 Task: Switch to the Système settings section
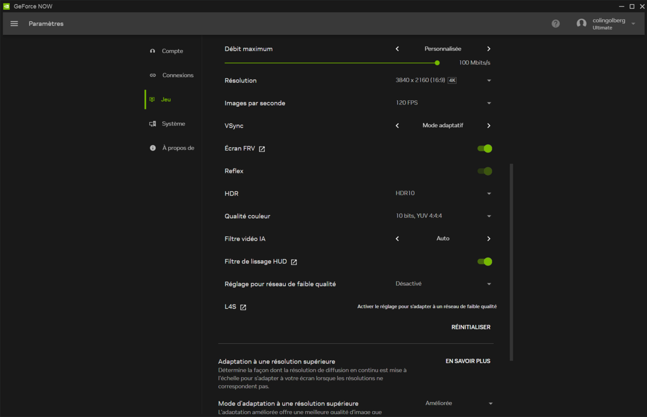click(x=173, y=124)
